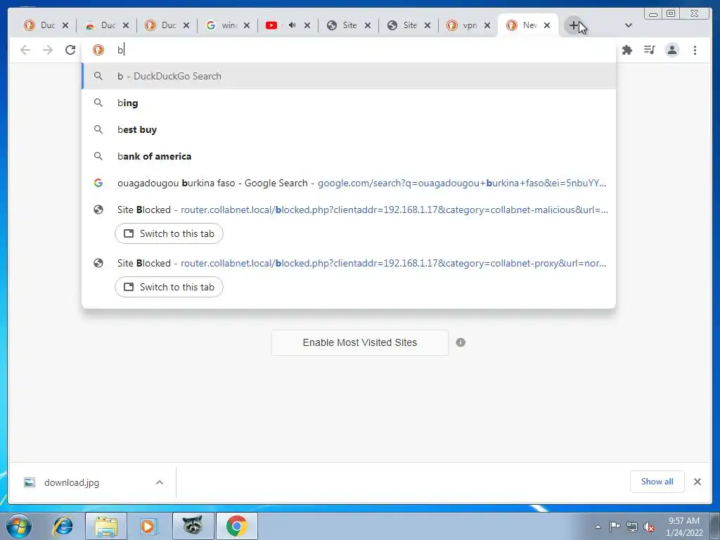Reload the current page
720x540 pixels.
pyautogui.click(x=70, y=50)
